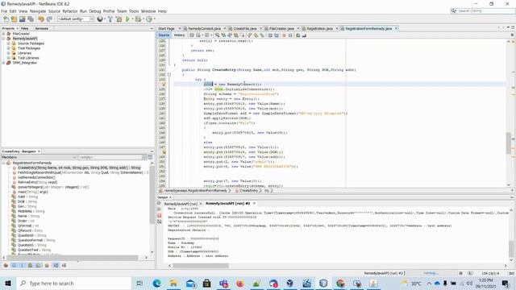Toggle Highlight Search in editor toolbar
This screenshot has width=516, height=290.
236,35
